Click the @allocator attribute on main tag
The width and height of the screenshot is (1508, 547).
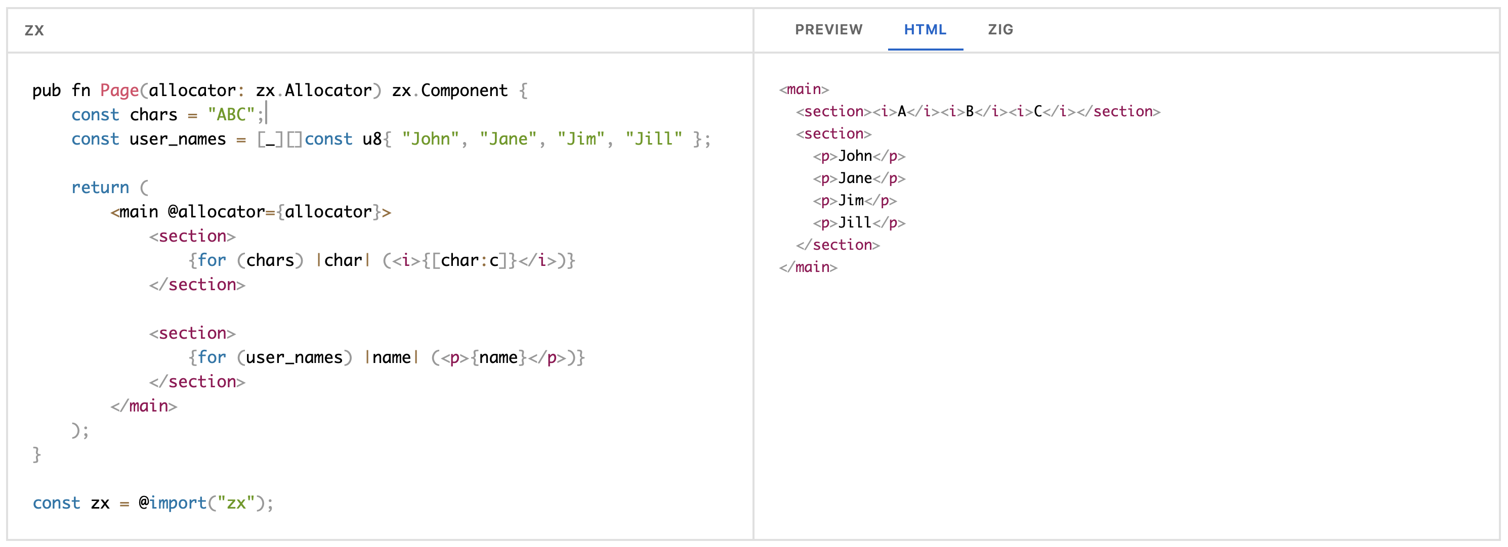(216, 212)
